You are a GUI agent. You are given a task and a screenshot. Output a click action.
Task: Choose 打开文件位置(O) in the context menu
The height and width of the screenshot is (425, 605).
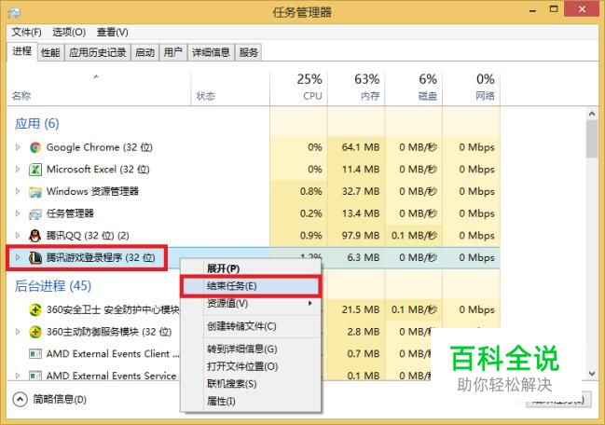point(251,366)
